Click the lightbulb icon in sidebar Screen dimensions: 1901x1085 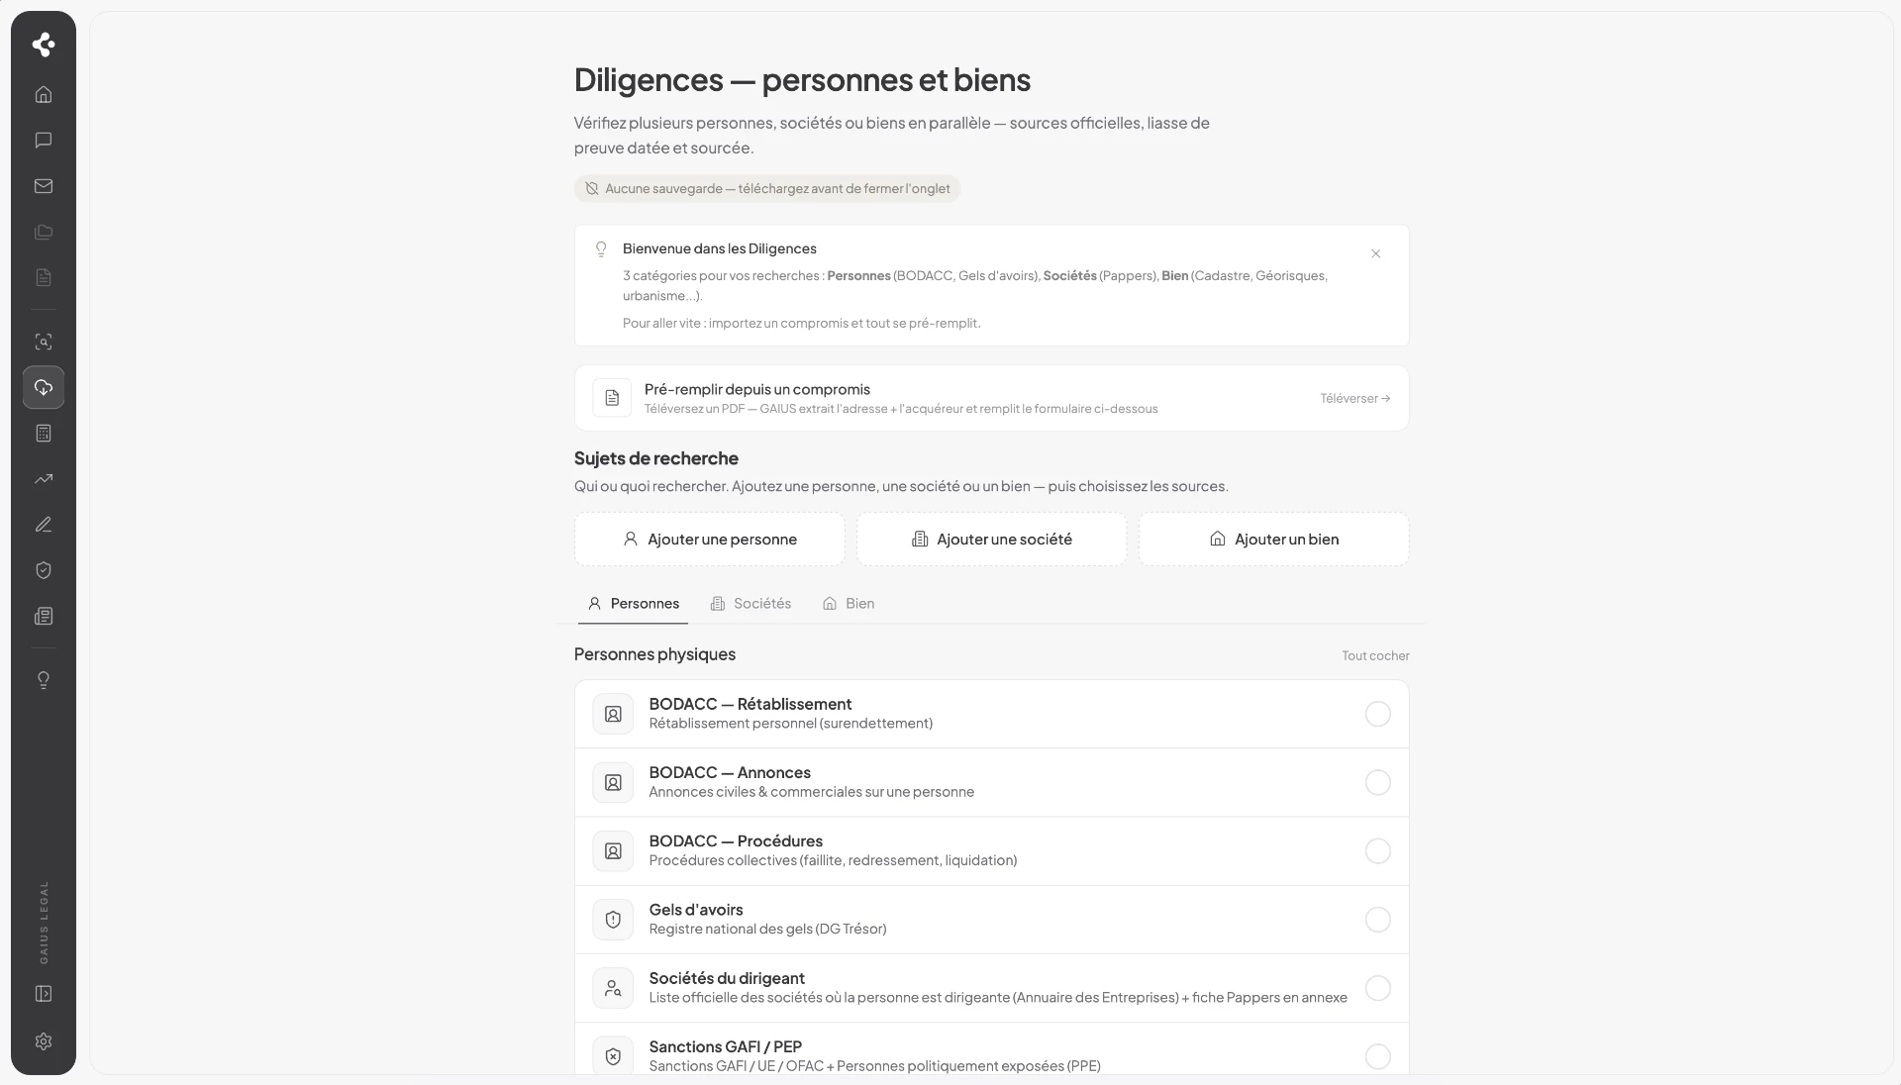(x=44, y=680)
